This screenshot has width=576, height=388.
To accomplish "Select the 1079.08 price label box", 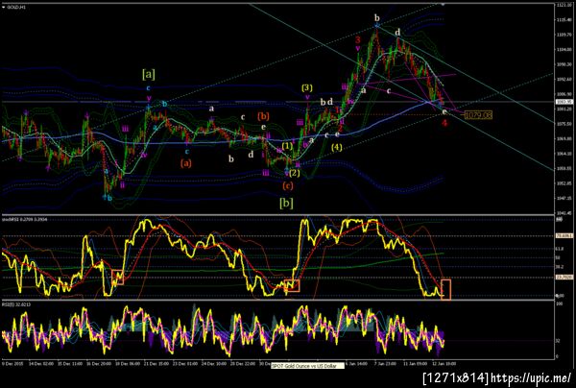I will click(478, 115).
